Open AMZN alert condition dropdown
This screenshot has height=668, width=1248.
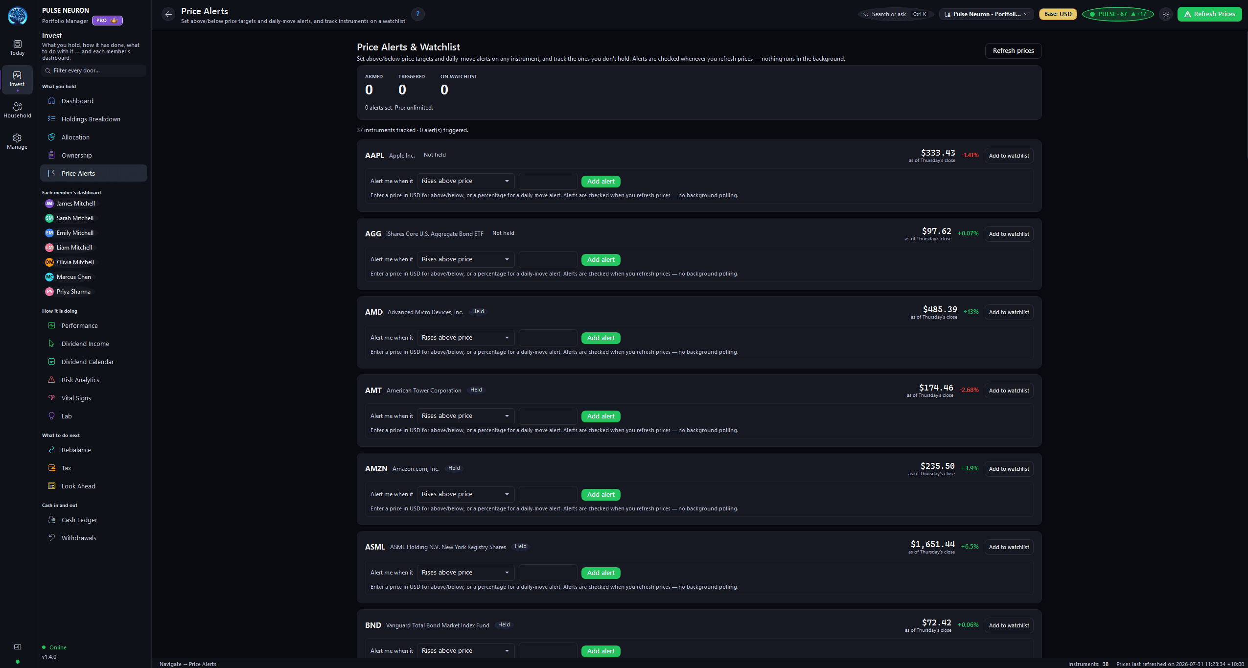[465, 494]
